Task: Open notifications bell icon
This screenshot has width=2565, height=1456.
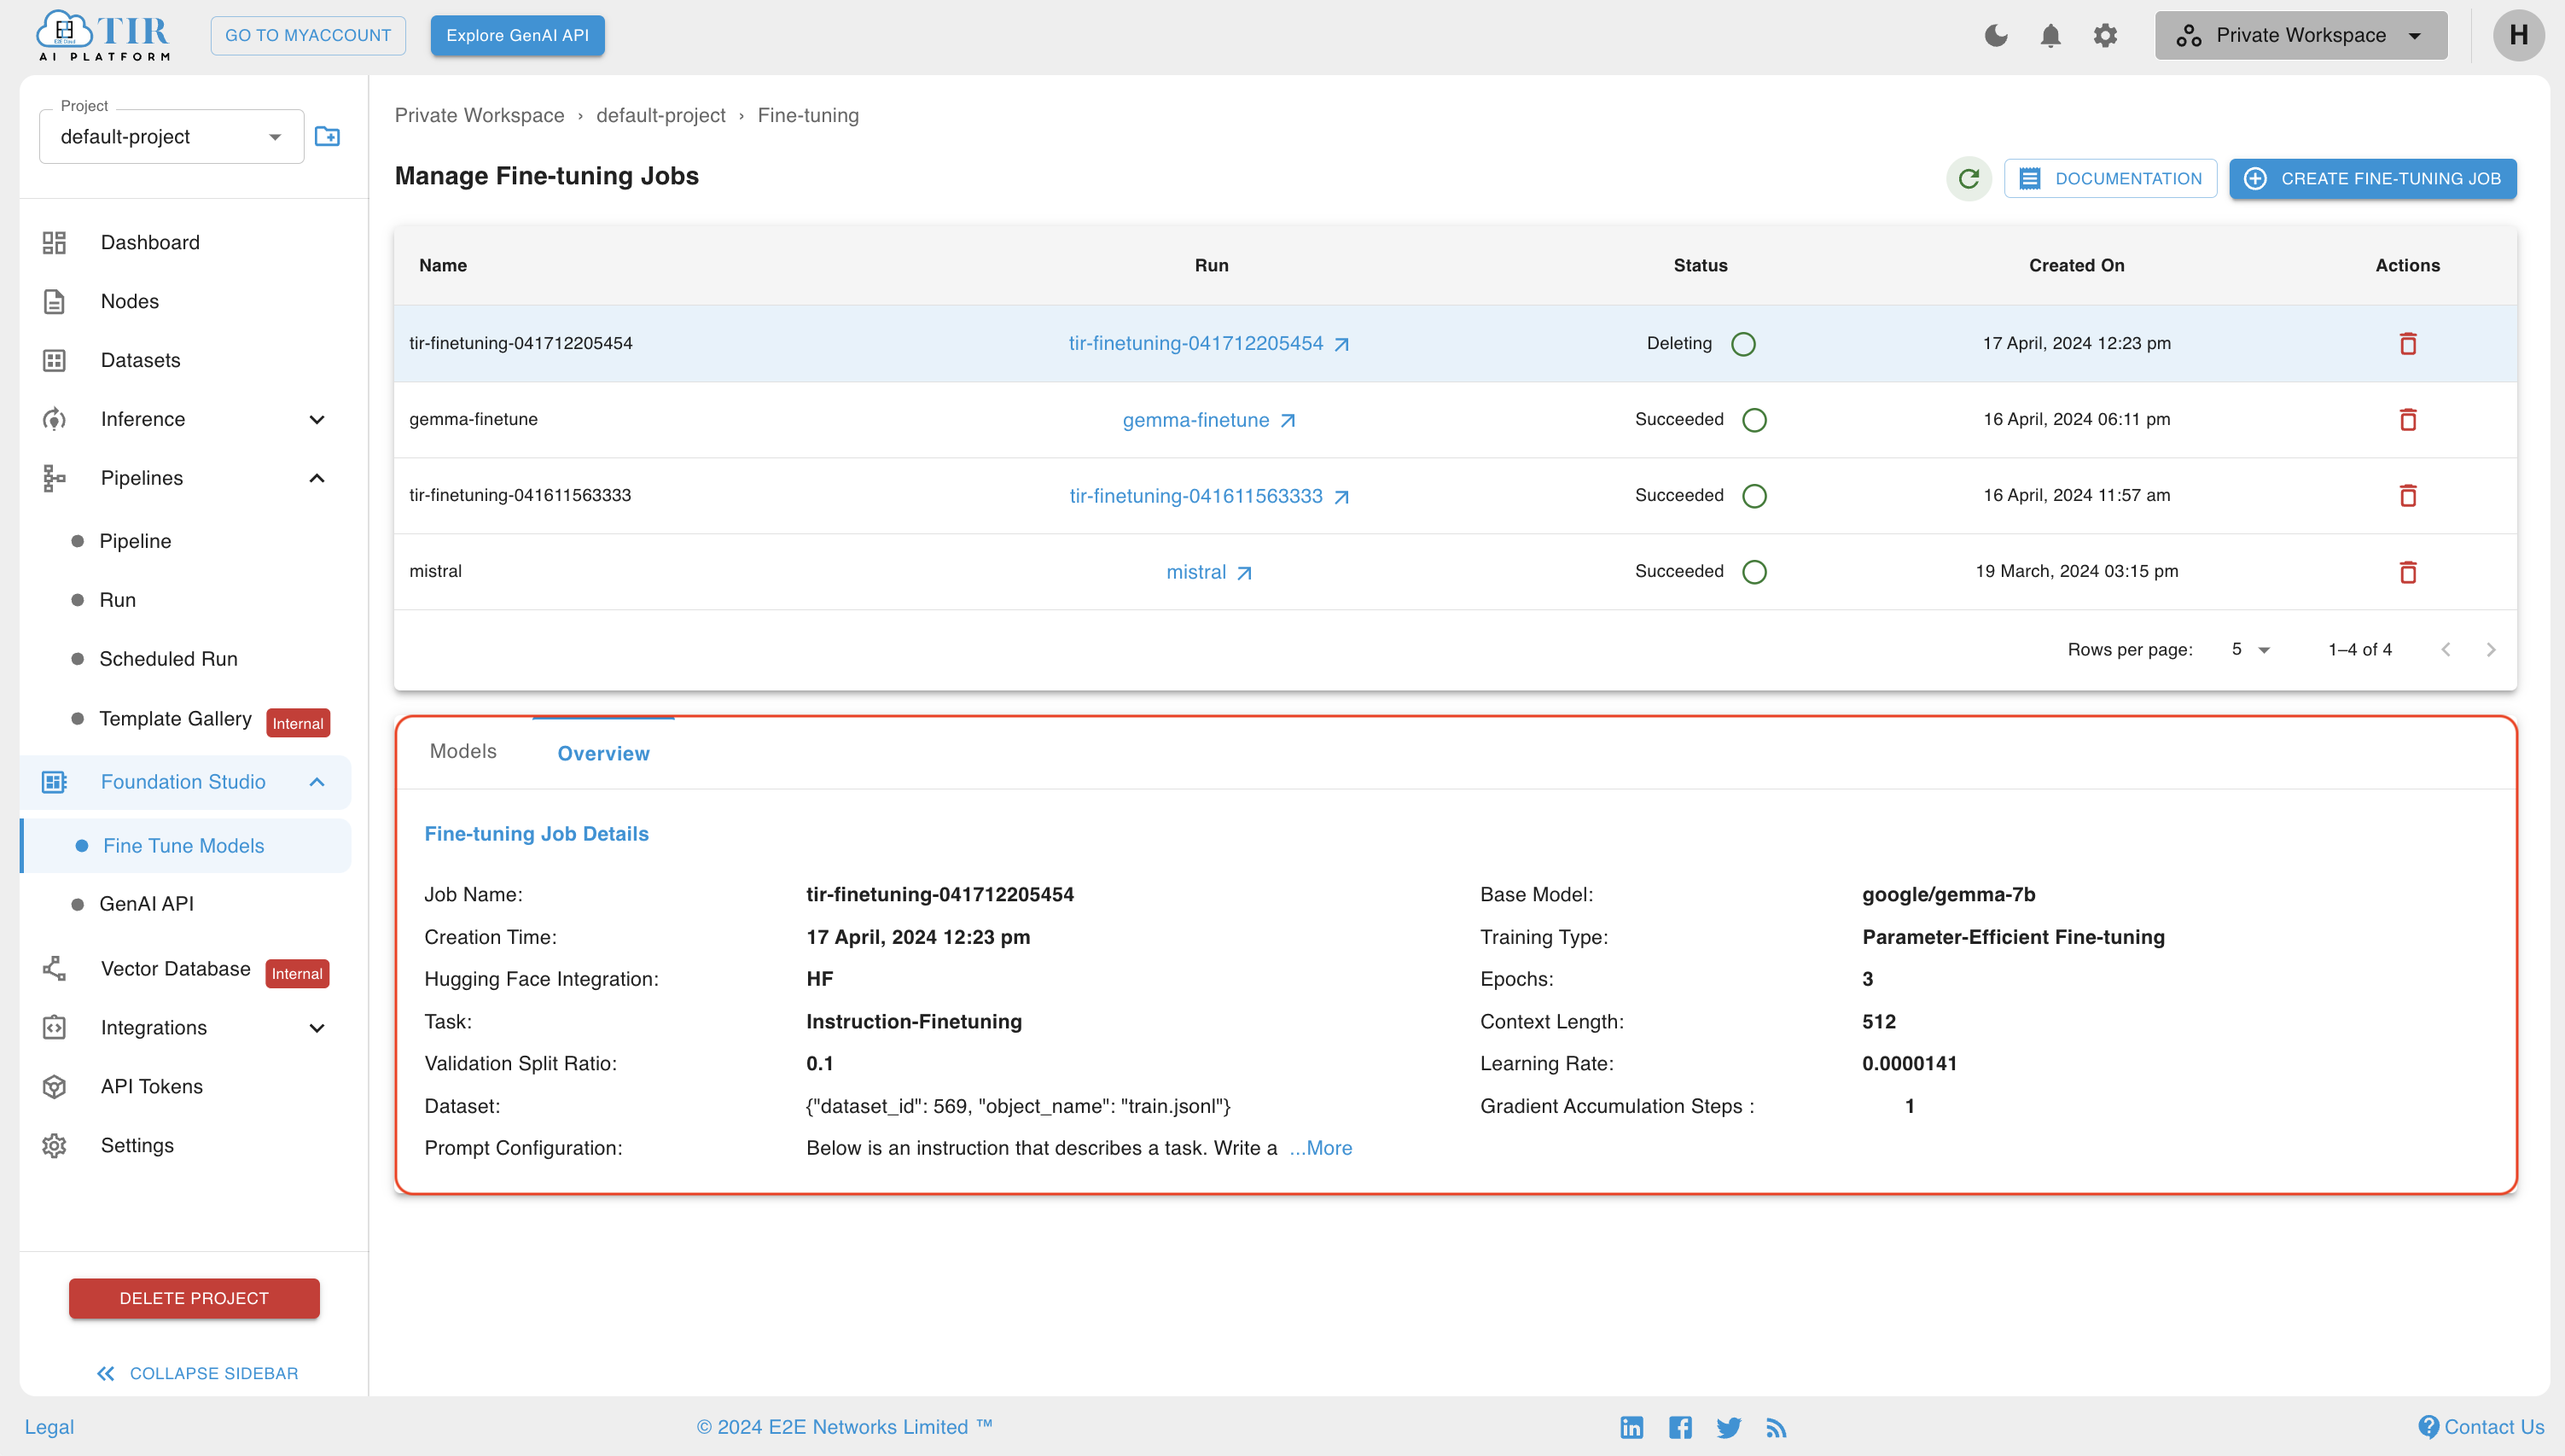Action: click(2050, 36)
